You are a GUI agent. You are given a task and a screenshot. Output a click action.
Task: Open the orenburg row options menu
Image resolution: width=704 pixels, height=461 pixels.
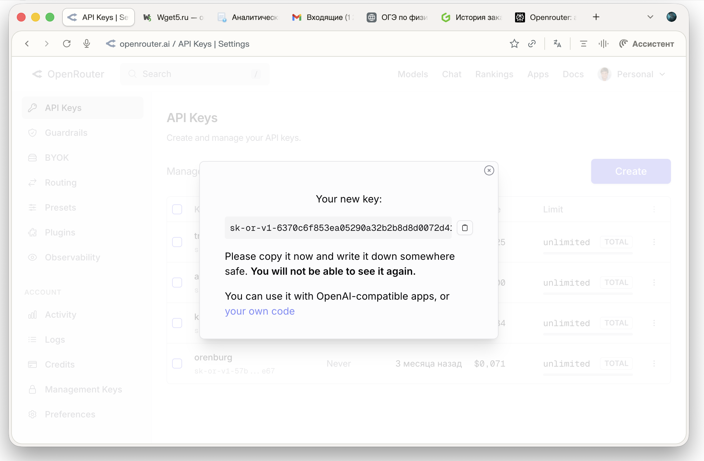coord(654,364)
